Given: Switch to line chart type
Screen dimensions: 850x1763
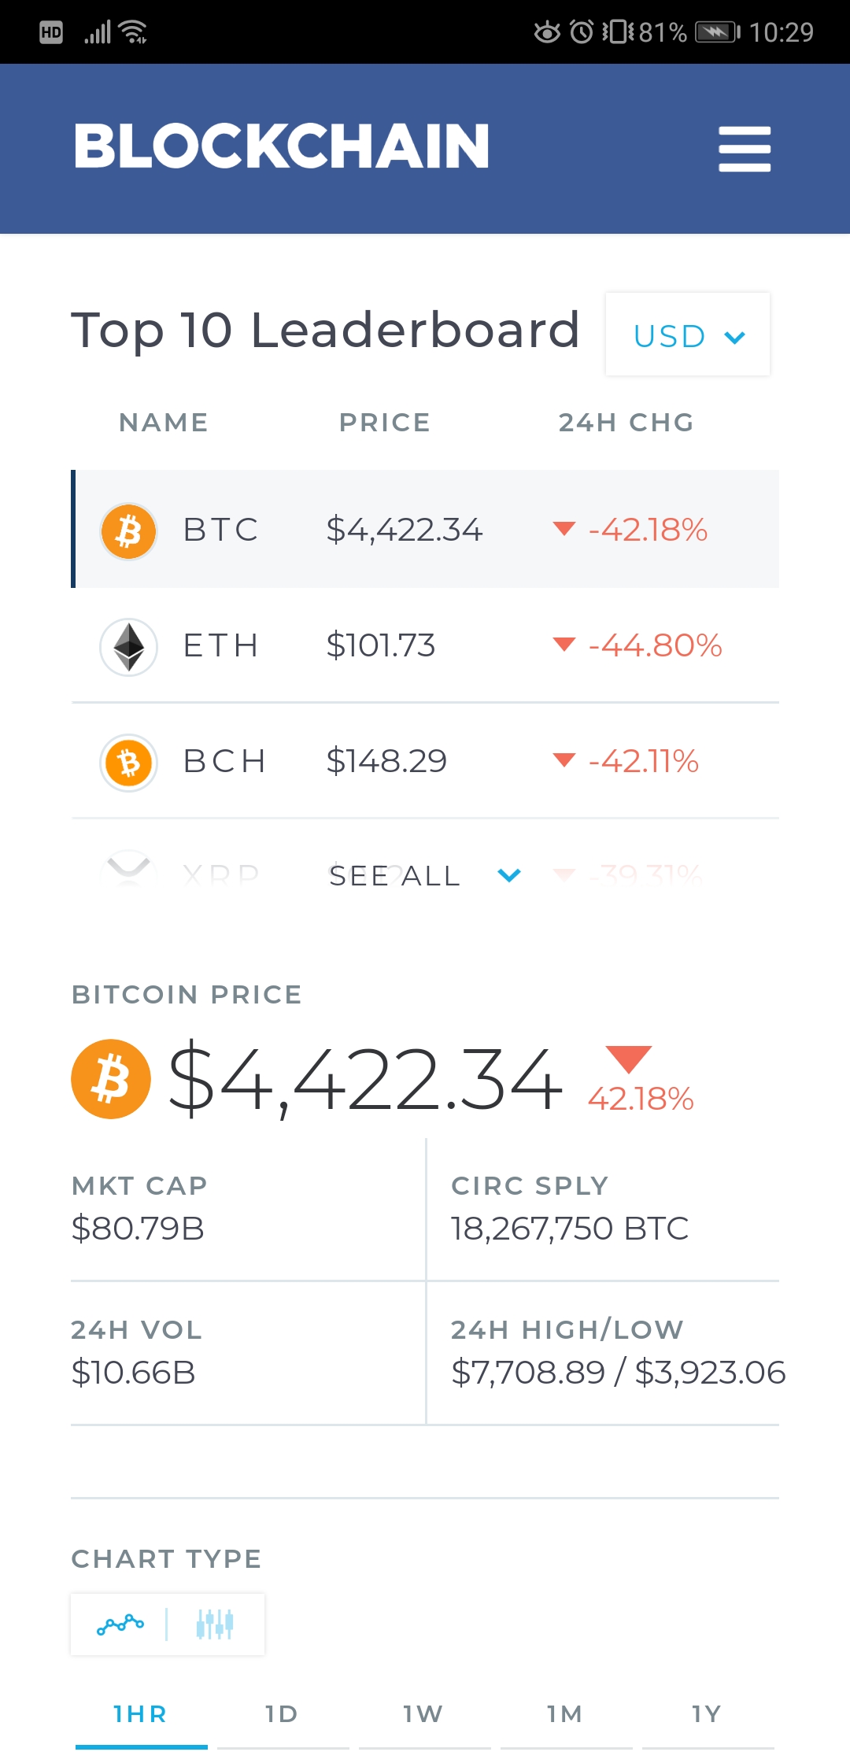Looking at the screenshot, I should pos(120,1624).
